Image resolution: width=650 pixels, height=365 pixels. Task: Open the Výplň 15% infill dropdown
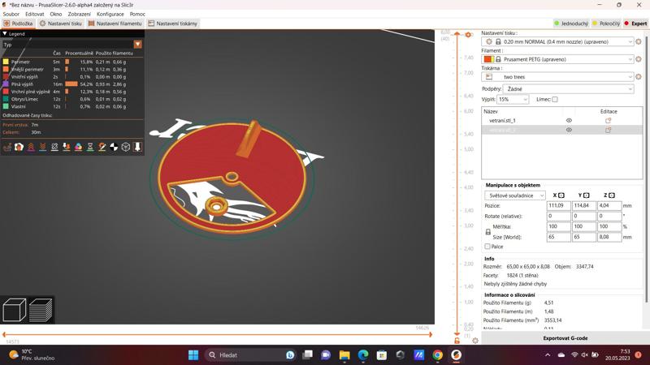click(513, 99)
